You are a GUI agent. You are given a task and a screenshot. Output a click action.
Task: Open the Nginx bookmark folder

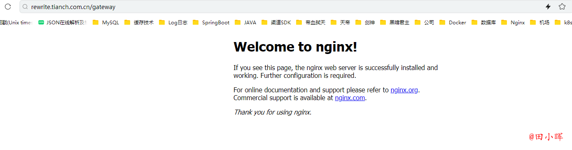tap(513, 23)
